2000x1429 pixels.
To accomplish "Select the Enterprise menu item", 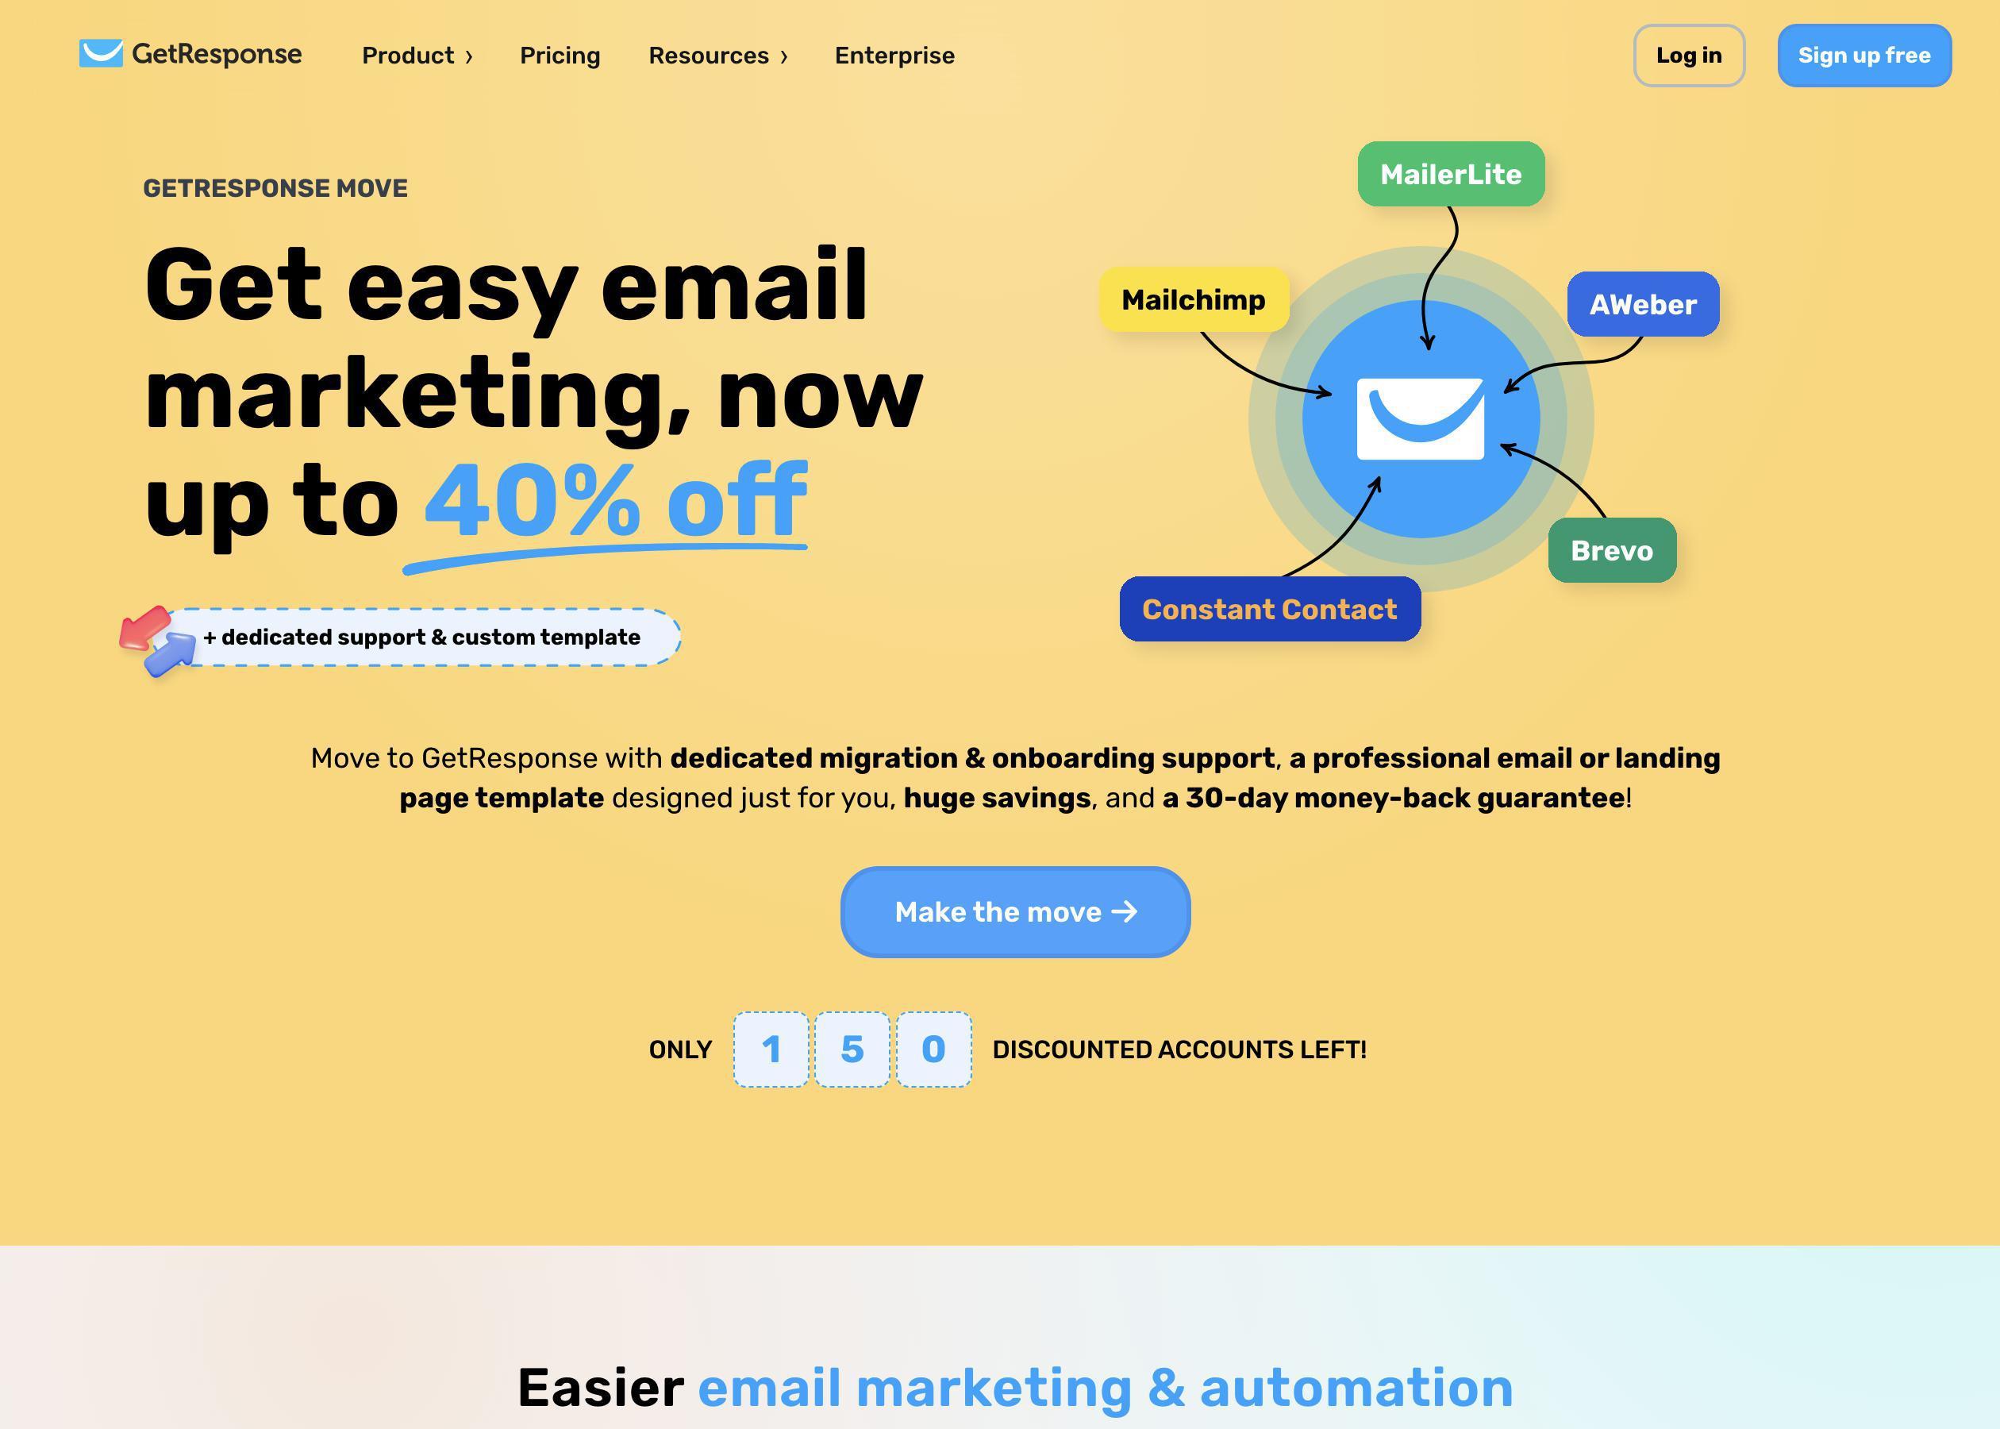I will (895, 56).
